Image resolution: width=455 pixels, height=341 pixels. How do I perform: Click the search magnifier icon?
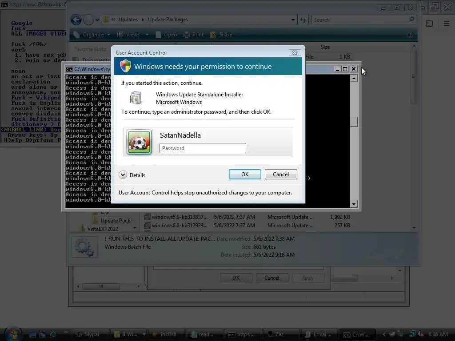point(411,20)
